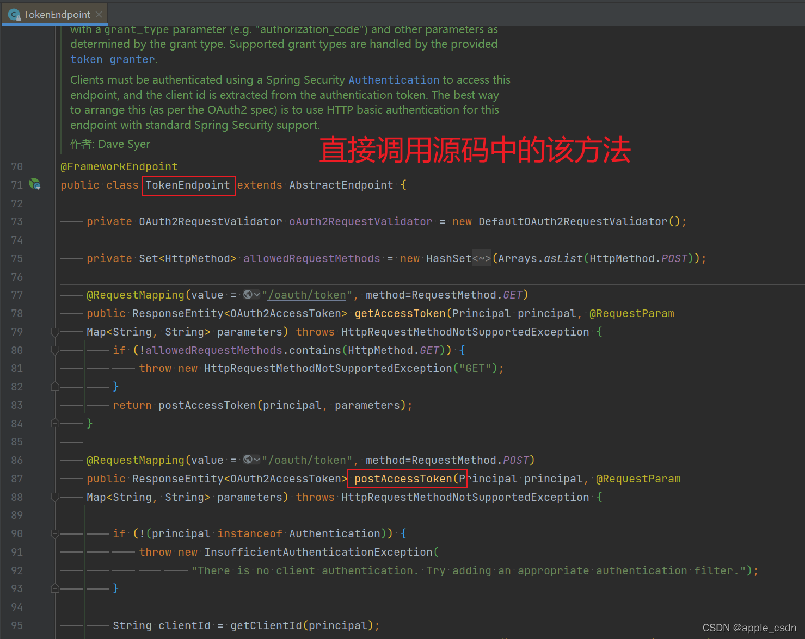Click the author name Dave Syer

[124, 144]
